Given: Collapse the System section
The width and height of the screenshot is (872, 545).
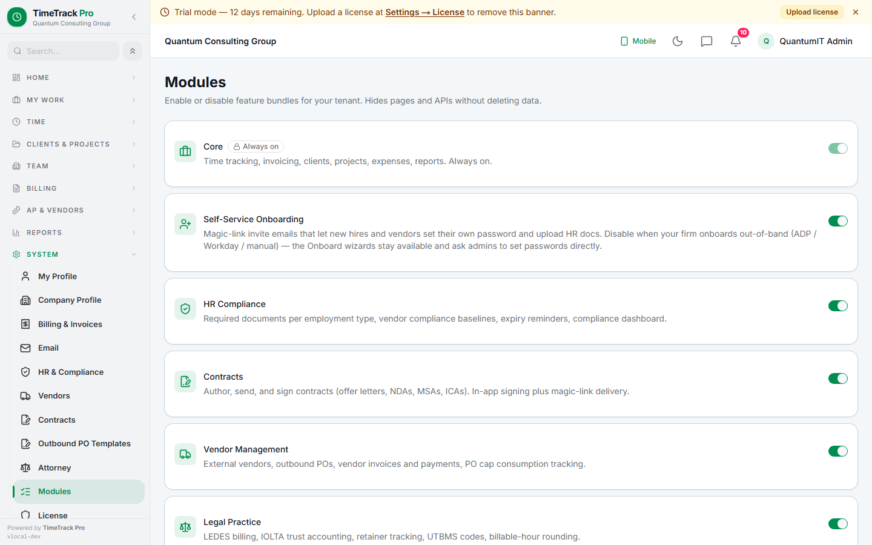Looking at the screenshot, I should (x=74, y=254).
